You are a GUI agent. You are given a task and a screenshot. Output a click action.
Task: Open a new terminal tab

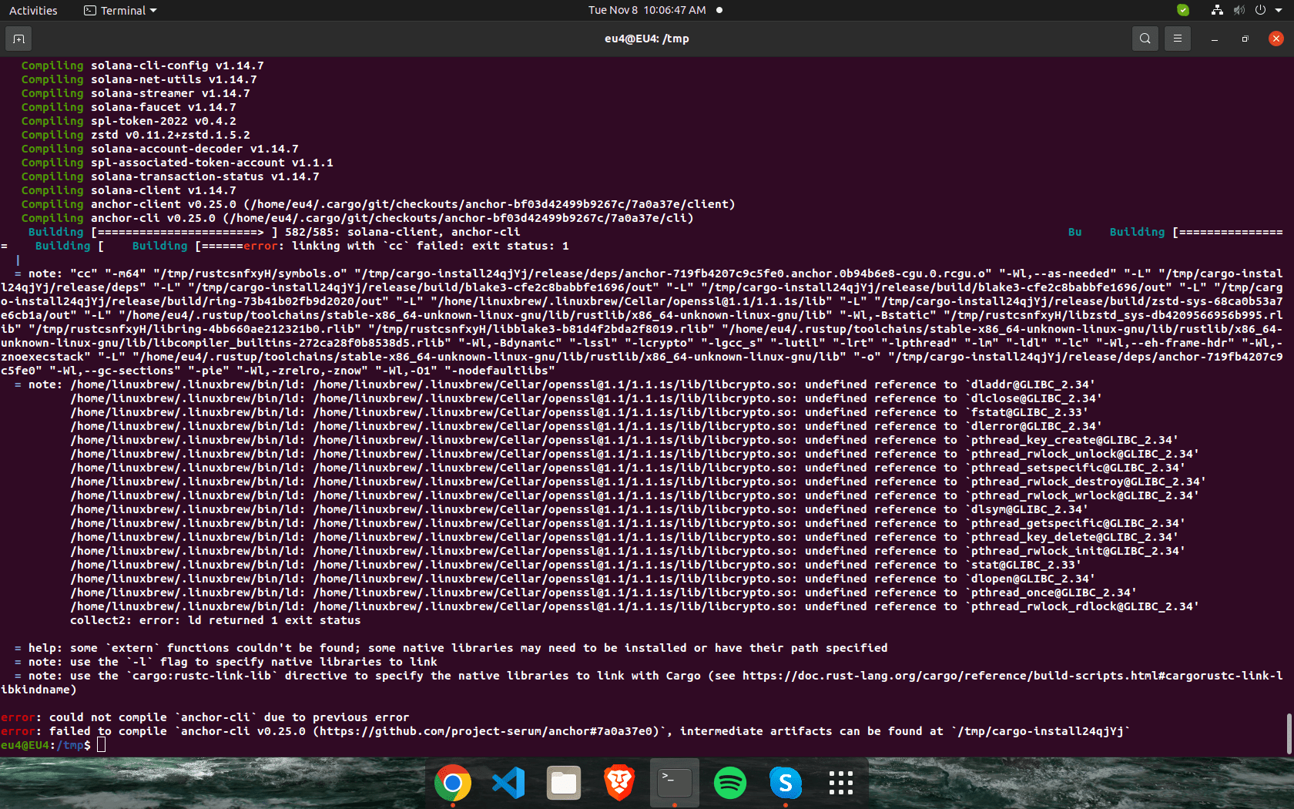pos(18,38)
